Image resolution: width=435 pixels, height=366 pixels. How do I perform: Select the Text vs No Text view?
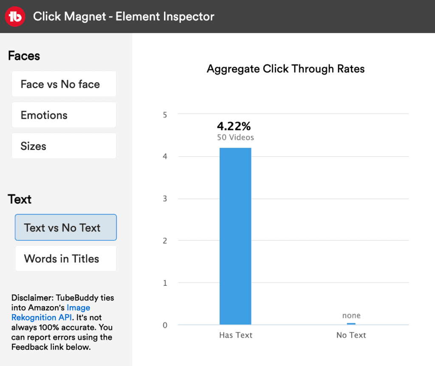65,227
